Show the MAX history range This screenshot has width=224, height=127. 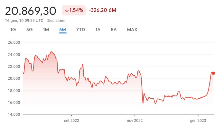tap(132, 30)
